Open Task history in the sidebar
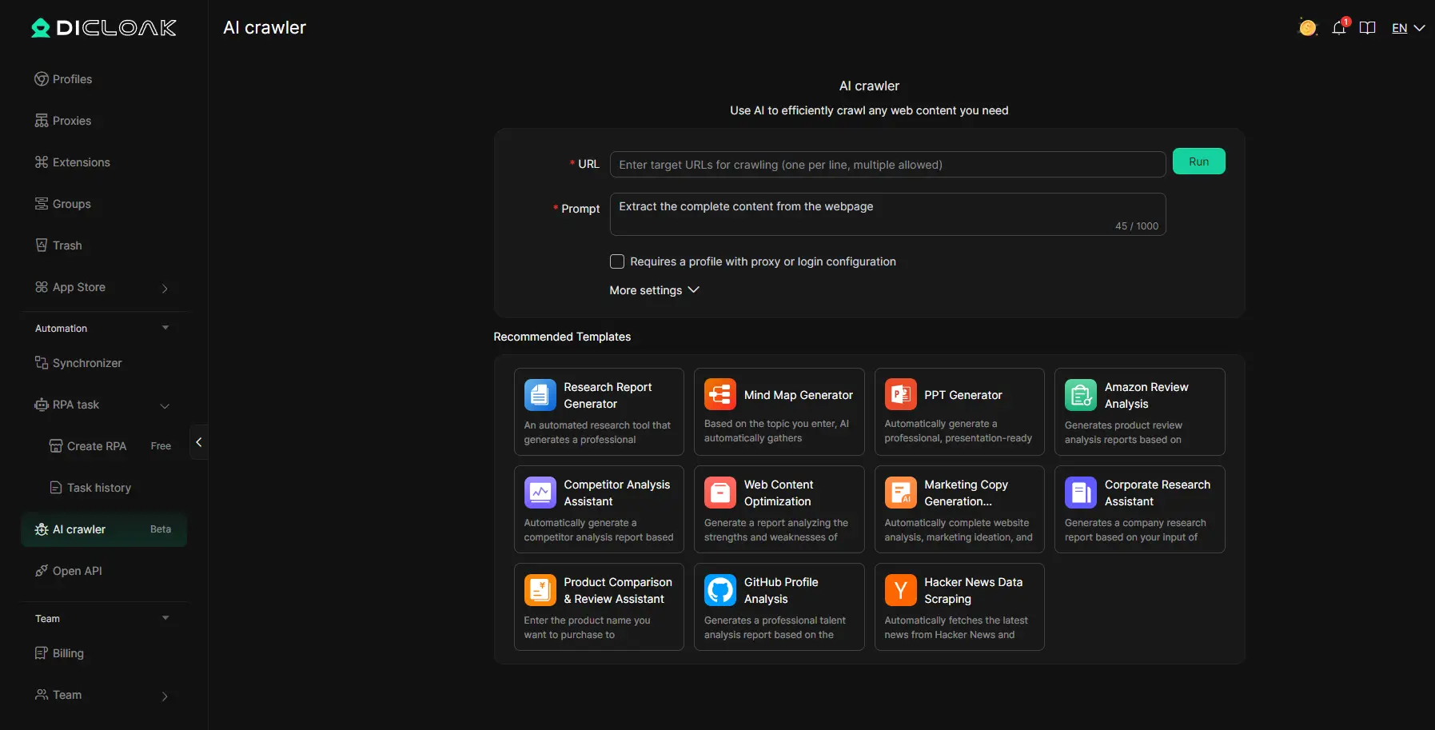 [x=98, y=488]
